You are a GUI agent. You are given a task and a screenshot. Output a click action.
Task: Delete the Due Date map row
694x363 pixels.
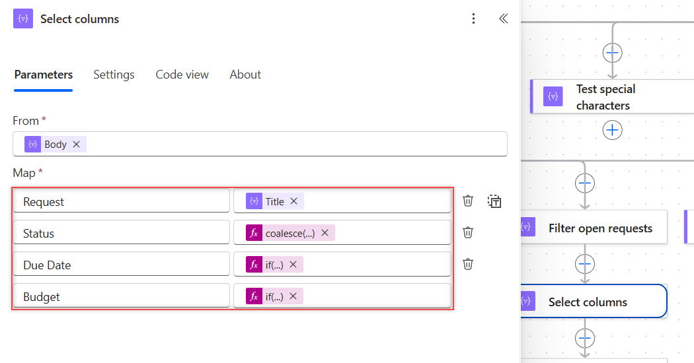(x=468, y=265)
